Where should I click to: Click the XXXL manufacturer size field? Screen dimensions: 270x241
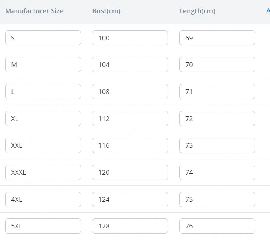[43, 172]
